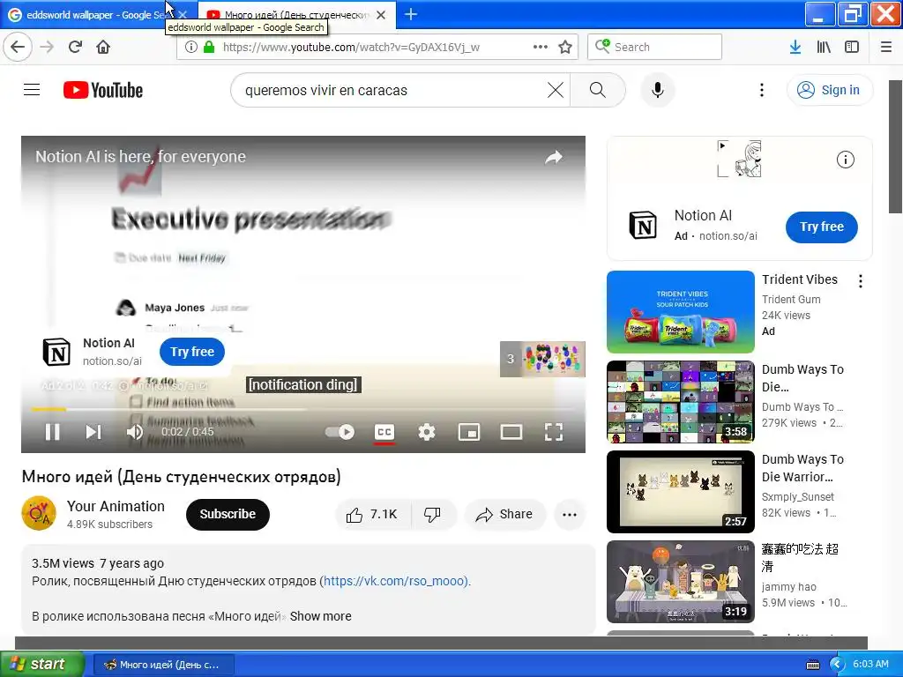Like the video with thumbs up
The width and height of the screenshot is (903, 677).
(x=373, y=515)
